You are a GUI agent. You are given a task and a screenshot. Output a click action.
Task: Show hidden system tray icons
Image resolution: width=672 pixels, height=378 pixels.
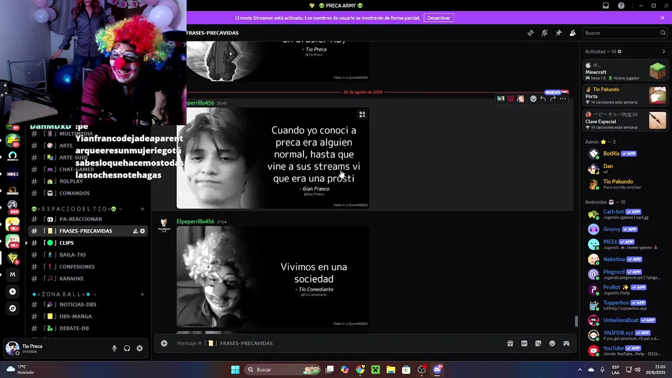pyautogui.click(x=580, y=370)
